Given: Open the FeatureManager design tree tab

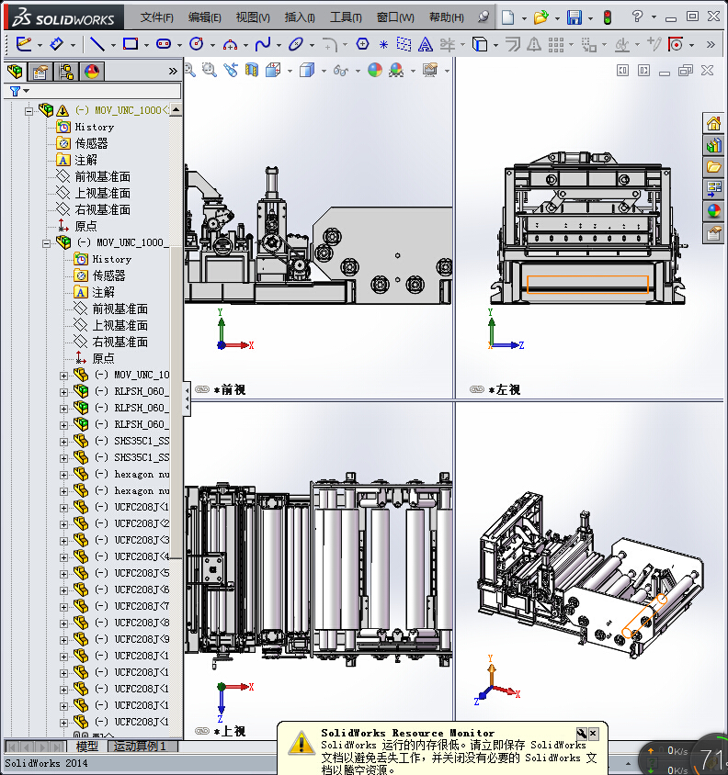Looking at the screenshot, I should 15,72.
